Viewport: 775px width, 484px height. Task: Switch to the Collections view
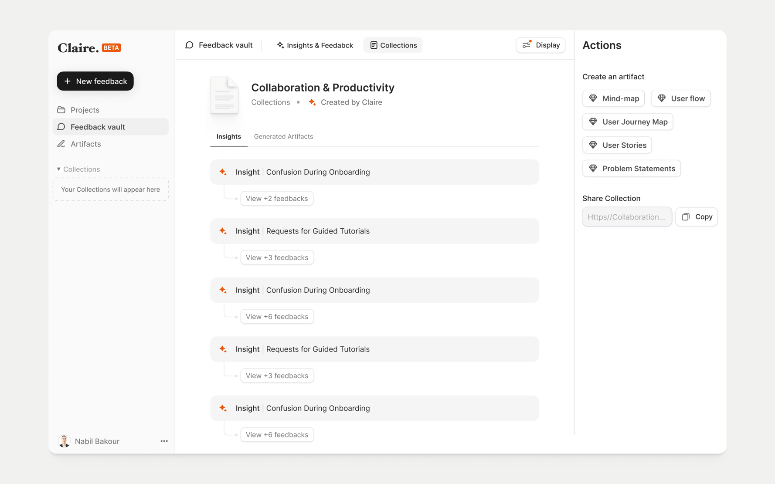(393, 45)
